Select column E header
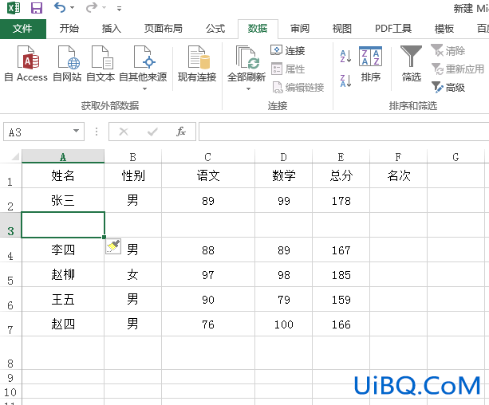489x405 pixels. [341, 156]
